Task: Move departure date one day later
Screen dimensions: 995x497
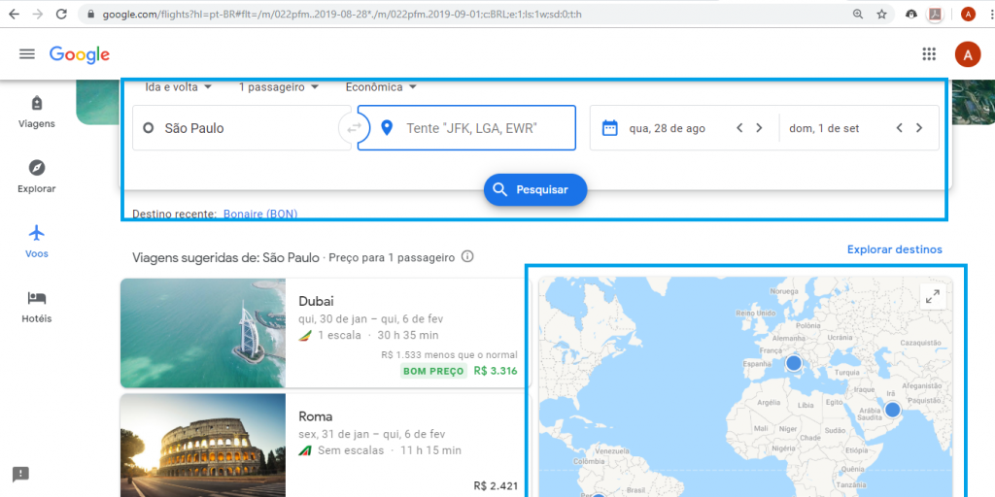Action: click(x=759, y=128)
